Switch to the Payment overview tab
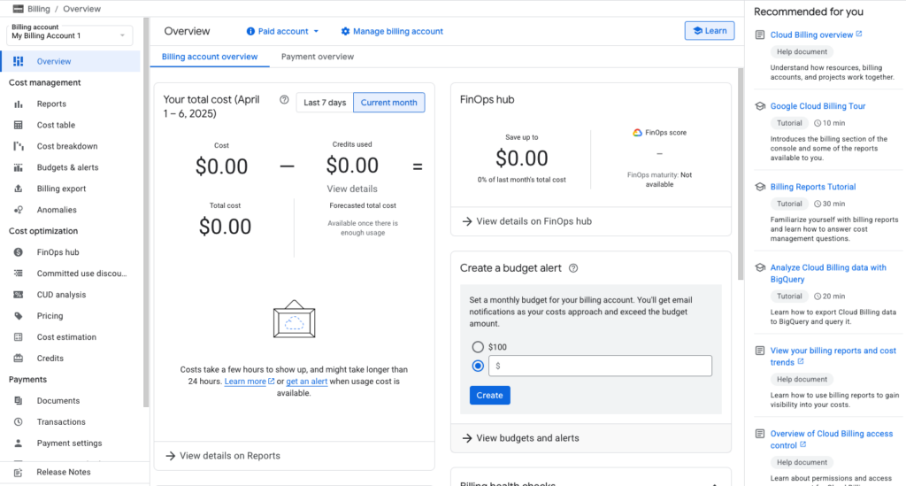This screenshot has width=906, height=486. pyautogui.click(x=318, y=57)
